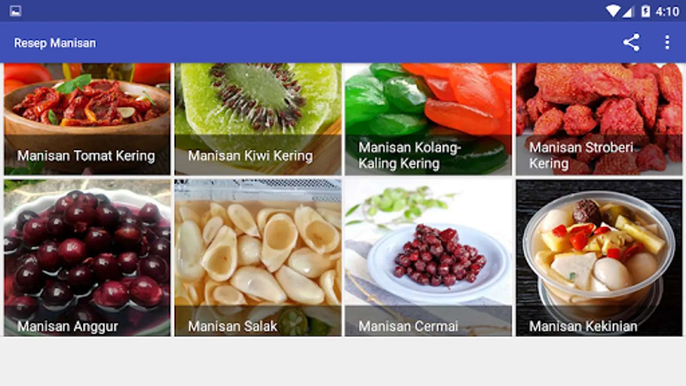Tap the share icon in app bar
The image size is (686, 386).
(631, 42)
